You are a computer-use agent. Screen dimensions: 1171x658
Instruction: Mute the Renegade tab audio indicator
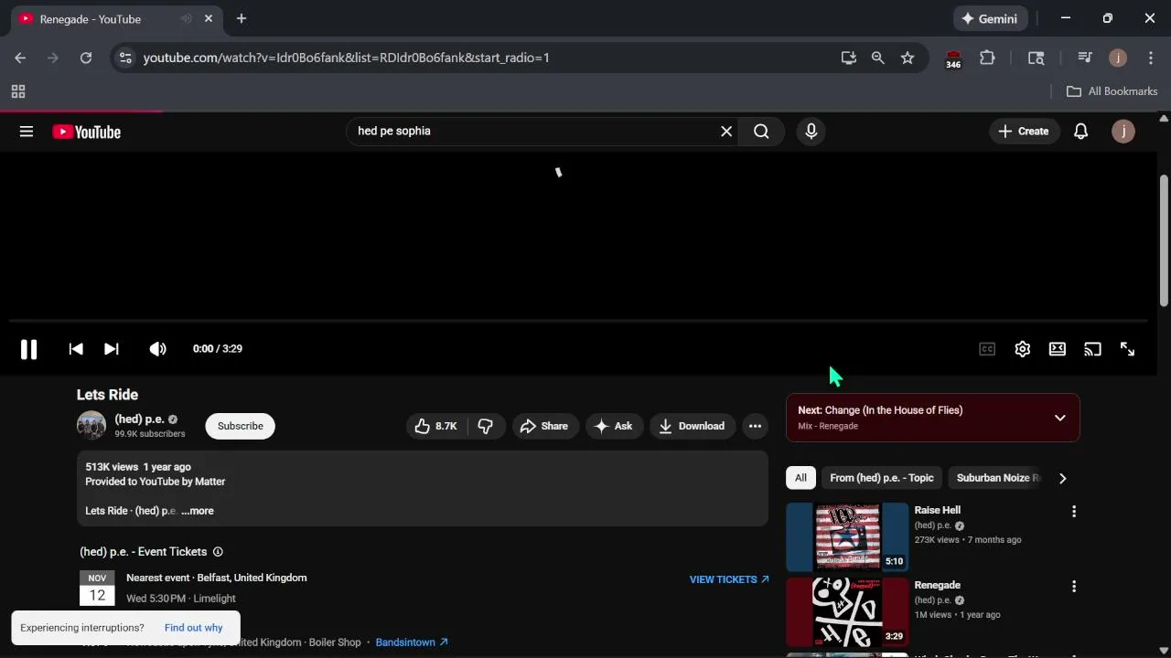(x=187, y=18)
